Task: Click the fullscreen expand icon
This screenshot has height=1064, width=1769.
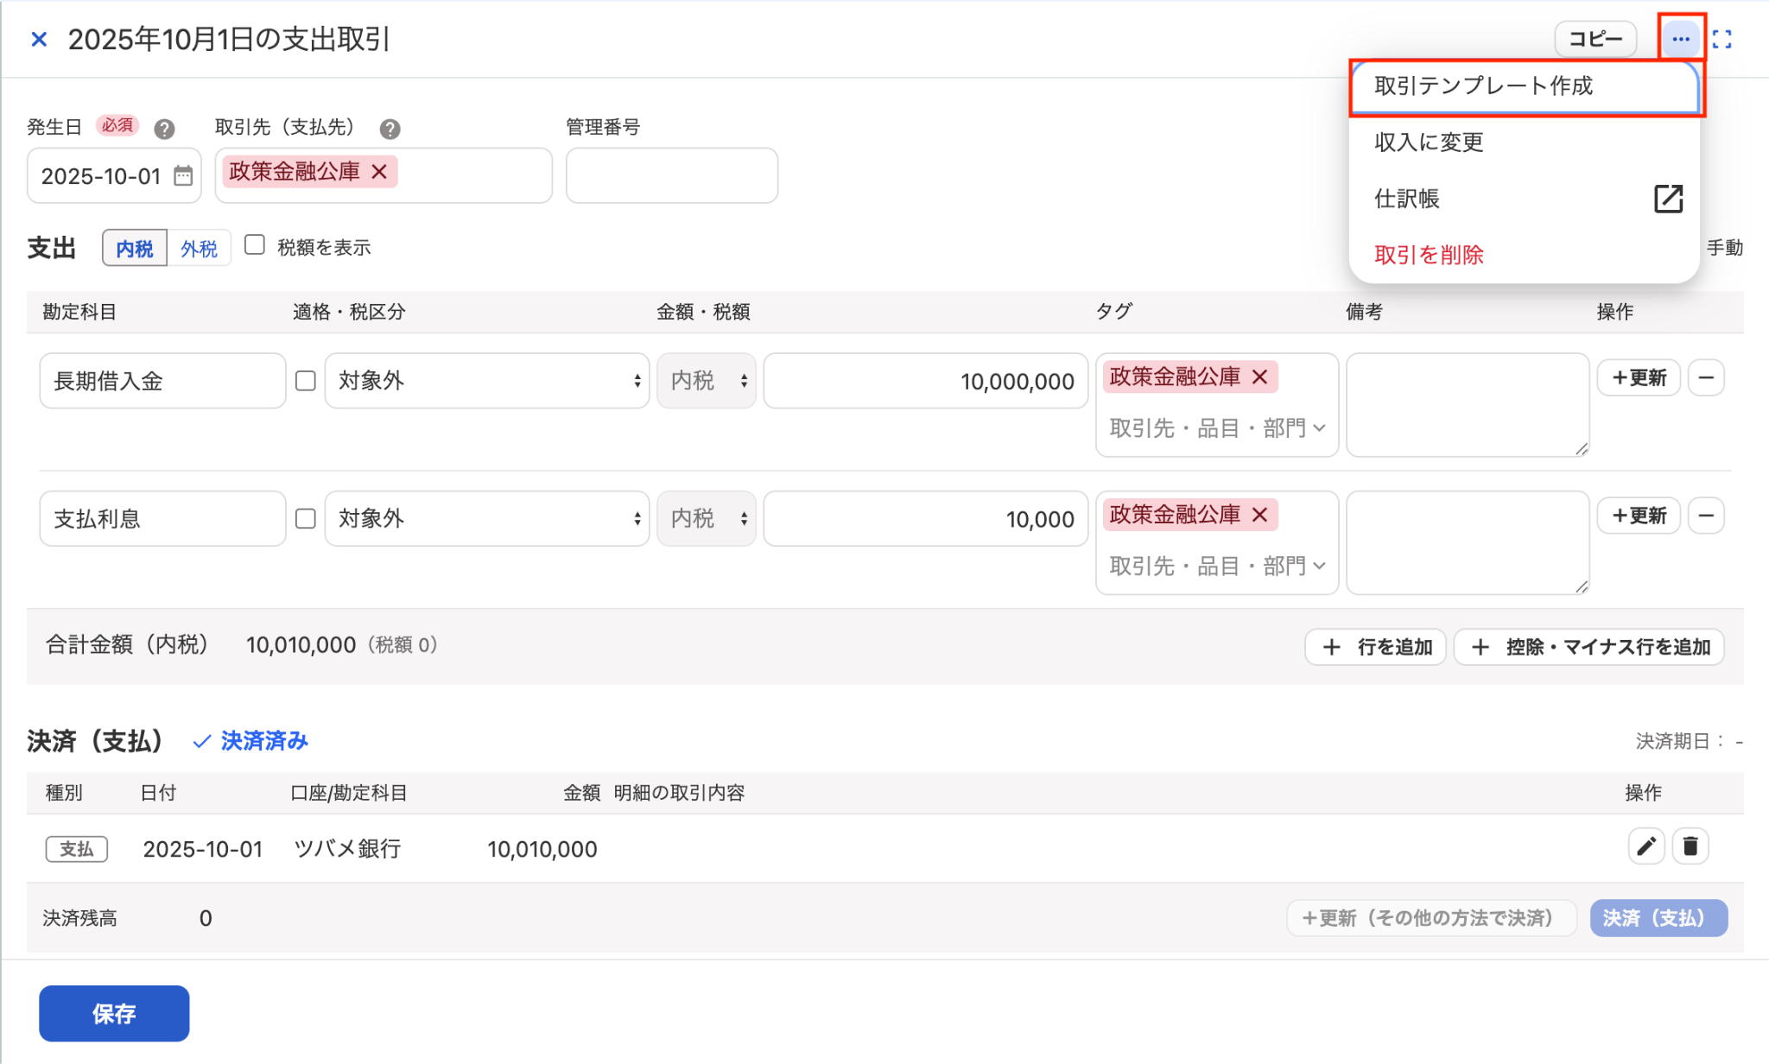Action: coord(1722,39)
